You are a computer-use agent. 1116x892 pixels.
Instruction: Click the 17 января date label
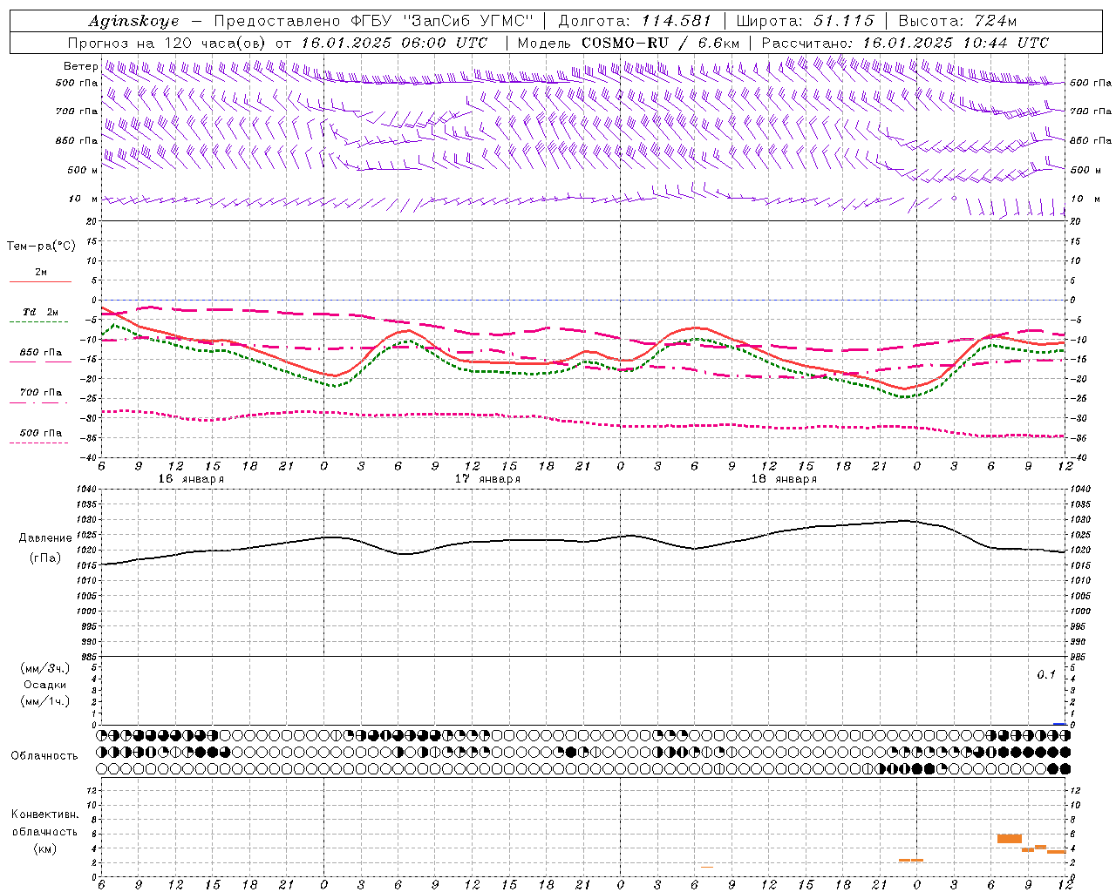pos(487,479)
